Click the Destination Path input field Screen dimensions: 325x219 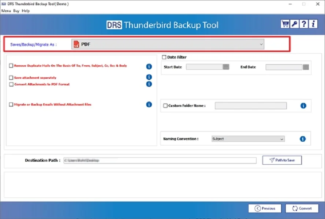tap(160, 160)
